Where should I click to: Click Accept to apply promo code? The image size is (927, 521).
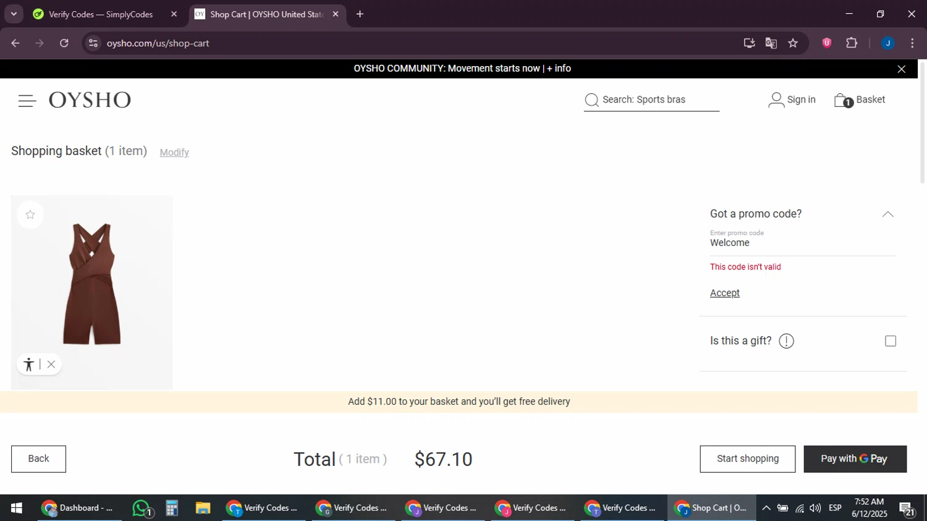point(725,293)
